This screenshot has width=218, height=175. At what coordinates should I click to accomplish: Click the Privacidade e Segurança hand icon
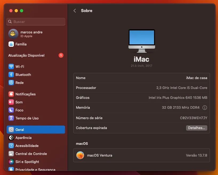pos(11,169)
